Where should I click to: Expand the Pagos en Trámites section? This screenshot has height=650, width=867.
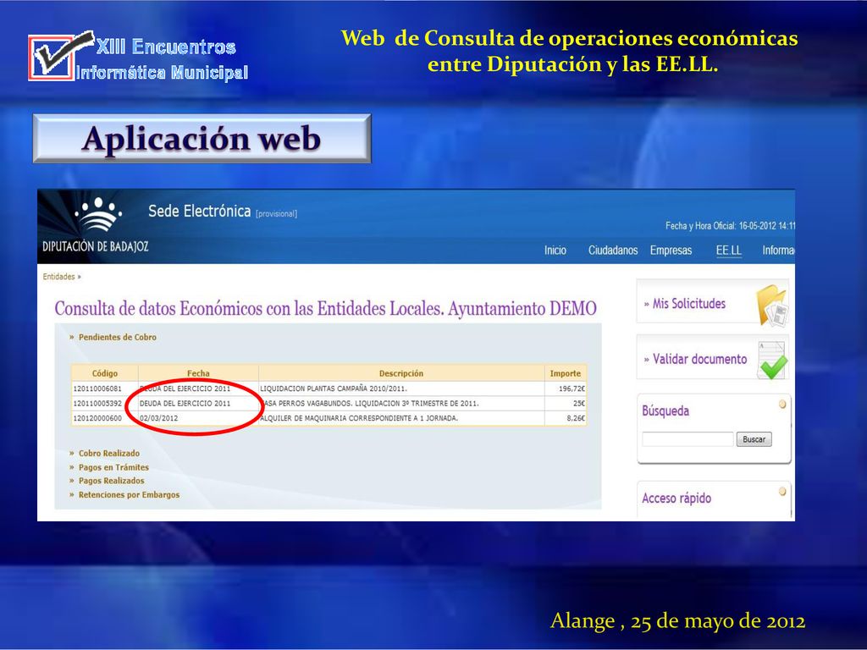pyautogui.click(x=113, y=467)
